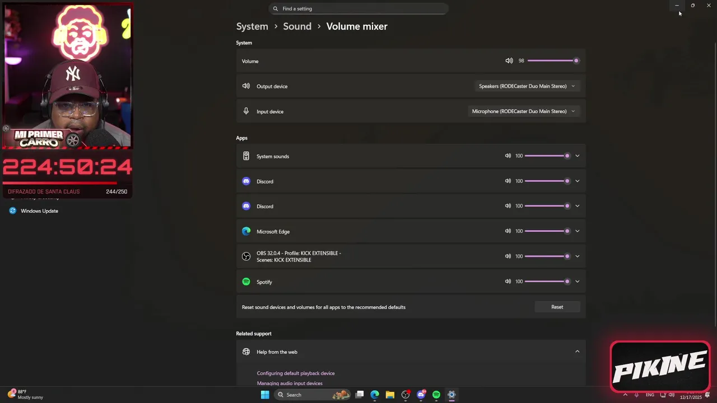Go to the Sound breadcrumb
Image resolution: width=717 pixels, height=403 pixels.
tap(297, 26)
